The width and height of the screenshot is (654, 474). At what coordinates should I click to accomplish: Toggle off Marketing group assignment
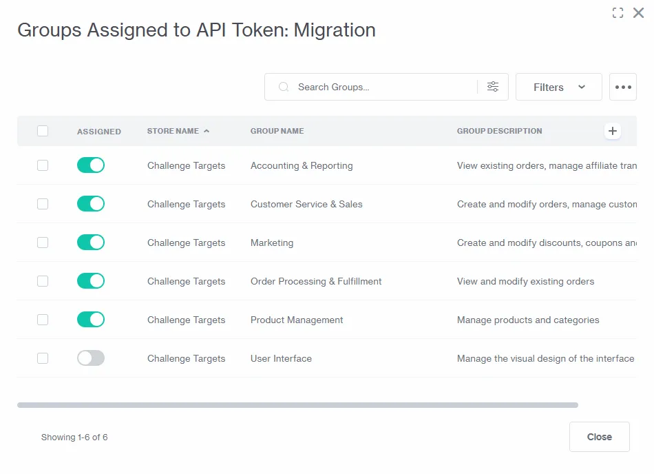pos(90,243)
